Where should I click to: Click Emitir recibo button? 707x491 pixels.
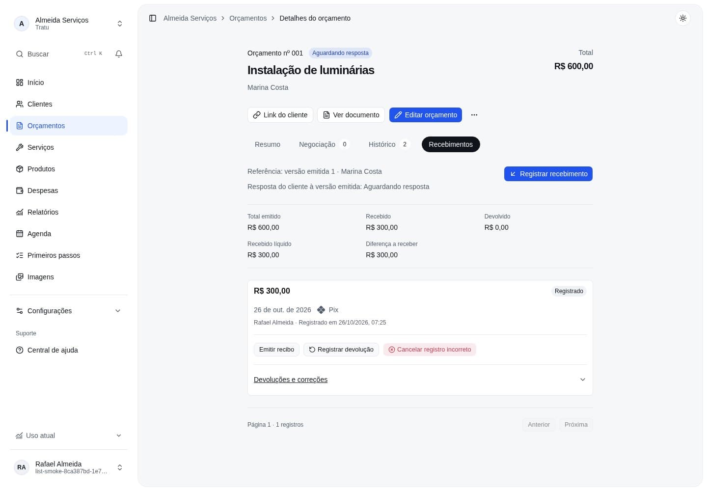[276, 350]
